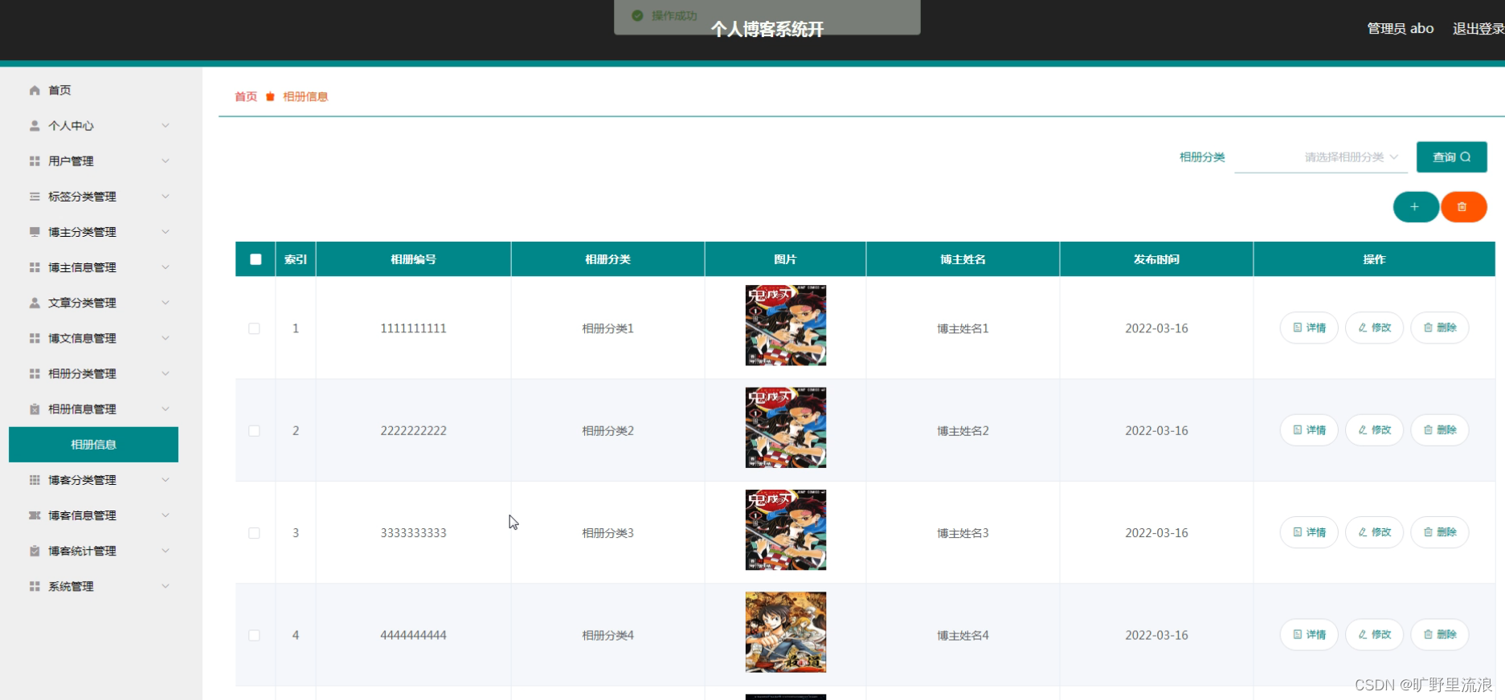The height and width of the screenshot is (700, 1505).
Task: Open 详情 for album 2222222222
Action: tap(1309, 430)
